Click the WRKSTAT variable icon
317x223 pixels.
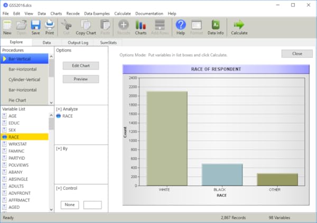pyautogui.click(x=4, y=144)
